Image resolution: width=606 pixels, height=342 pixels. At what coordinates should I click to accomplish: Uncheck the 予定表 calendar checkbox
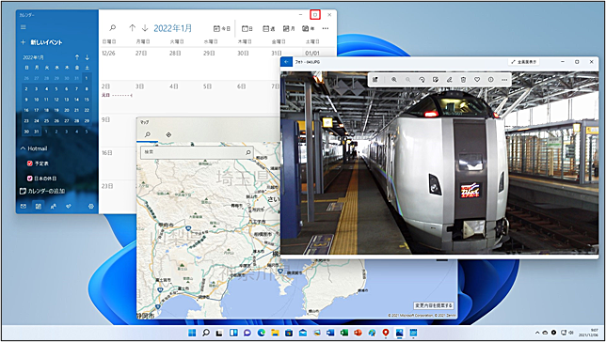click(x=29, y=163)
